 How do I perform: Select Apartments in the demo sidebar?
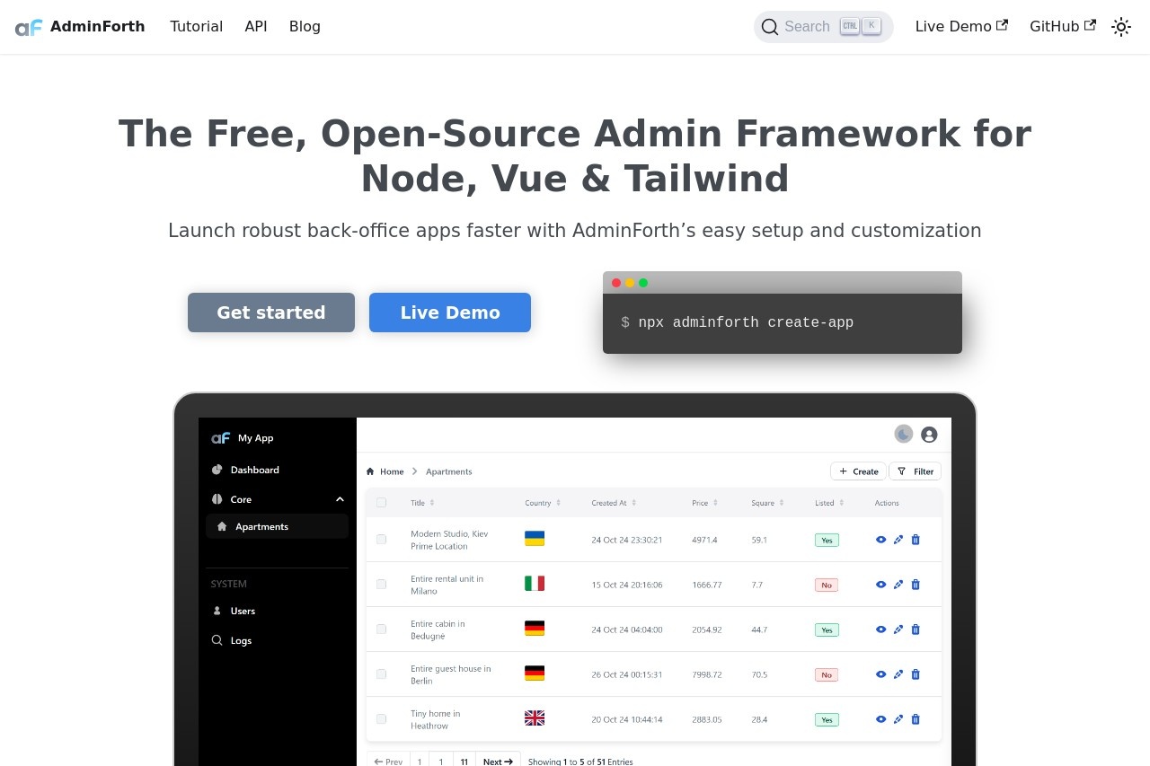[x=277, y=526]
